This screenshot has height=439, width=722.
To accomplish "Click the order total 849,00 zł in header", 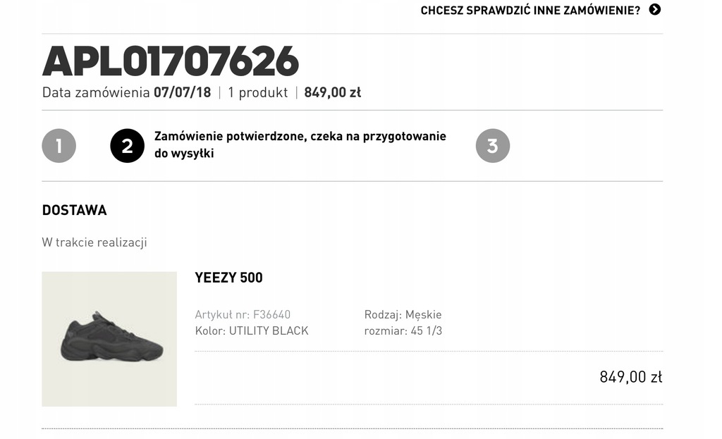I will tap(332, 92).
